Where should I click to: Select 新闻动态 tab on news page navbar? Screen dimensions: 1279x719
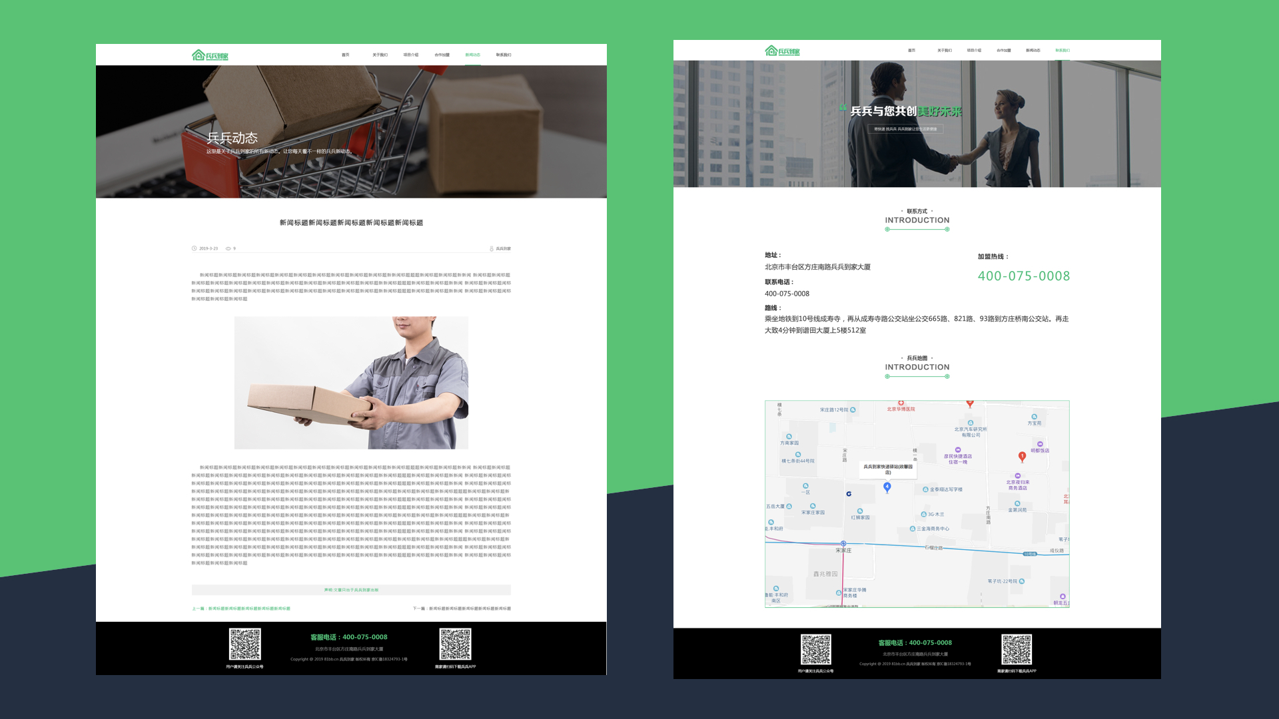pos(472,55)
